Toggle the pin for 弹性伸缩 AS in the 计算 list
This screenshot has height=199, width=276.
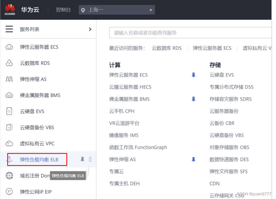pyautogui.click(x=194, y=159)
